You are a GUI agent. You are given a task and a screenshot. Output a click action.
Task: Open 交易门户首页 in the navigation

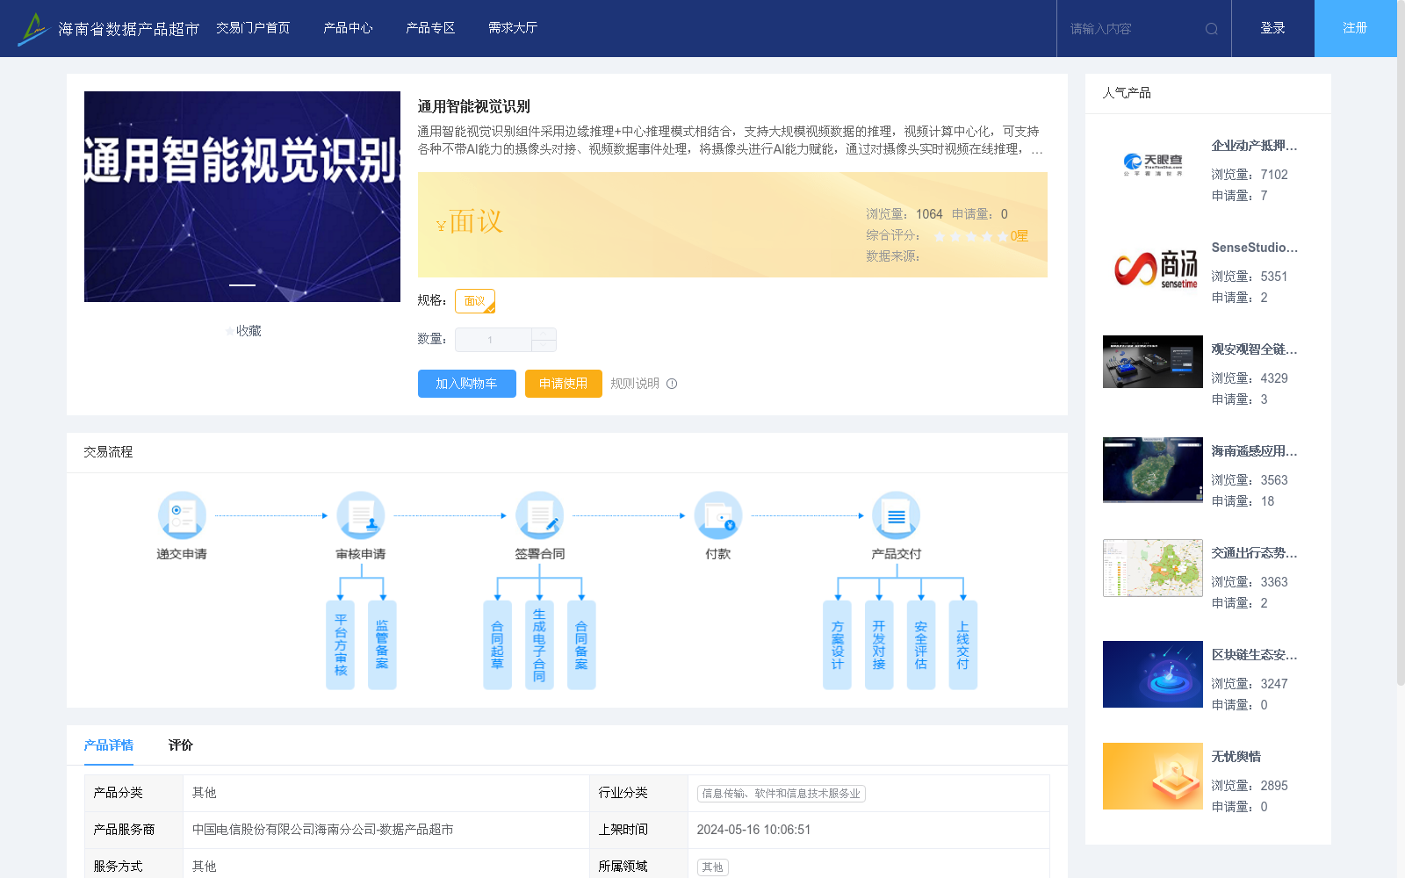pyautogui.click(x=253, y=28)
